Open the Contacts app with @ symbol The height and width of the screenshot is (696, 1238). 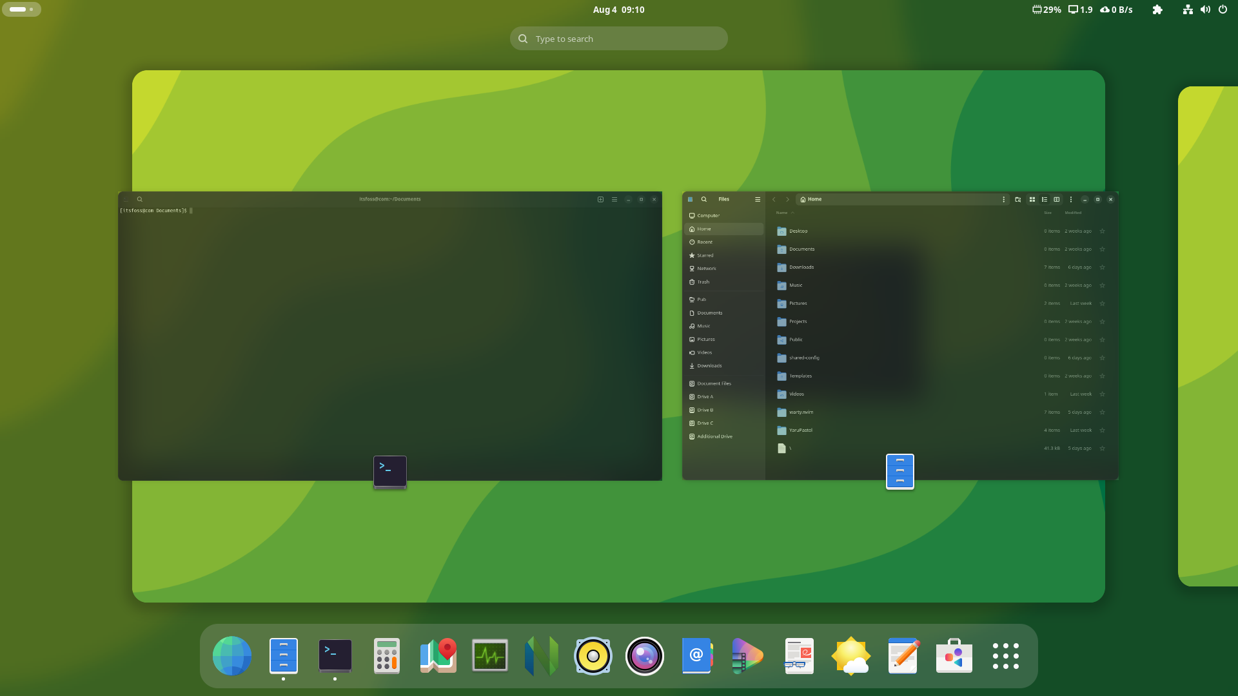click(x=696, y=656)
